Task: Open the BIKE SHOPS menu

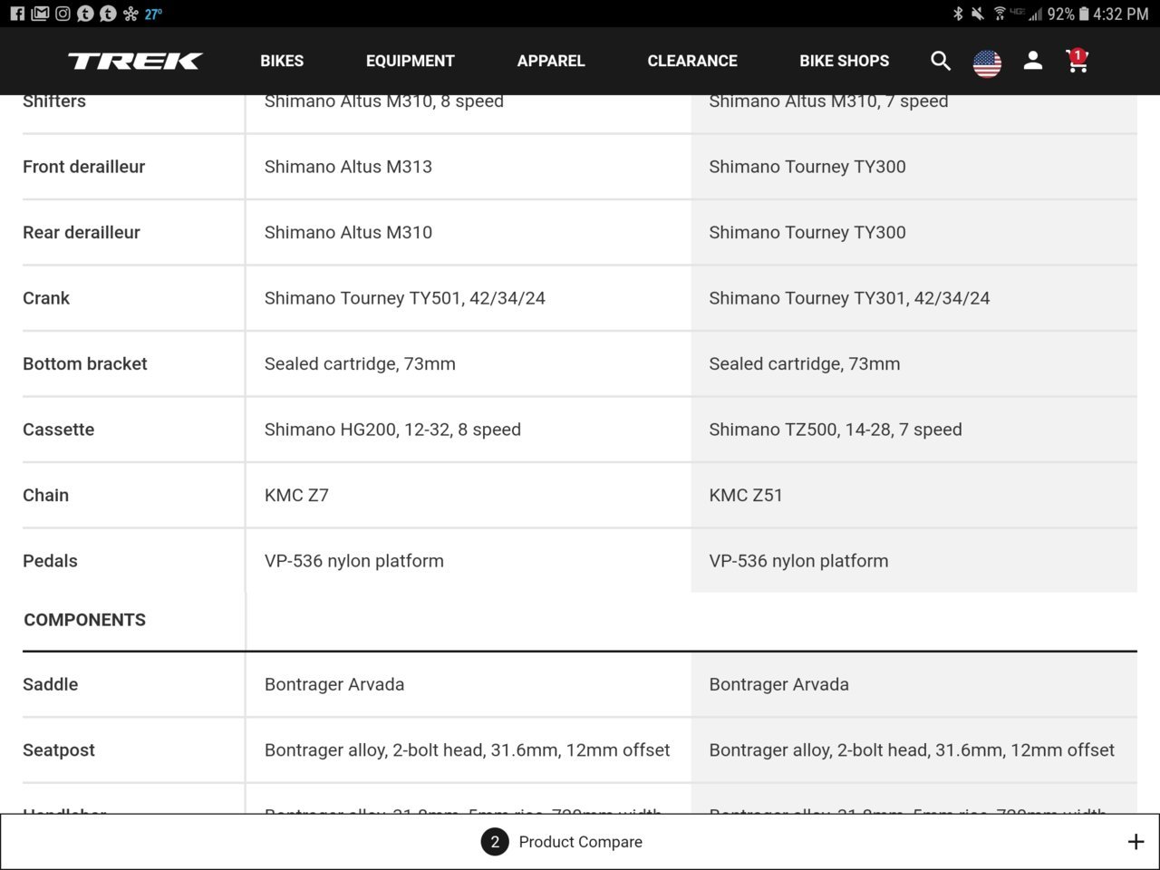Action: click(845, 61)
